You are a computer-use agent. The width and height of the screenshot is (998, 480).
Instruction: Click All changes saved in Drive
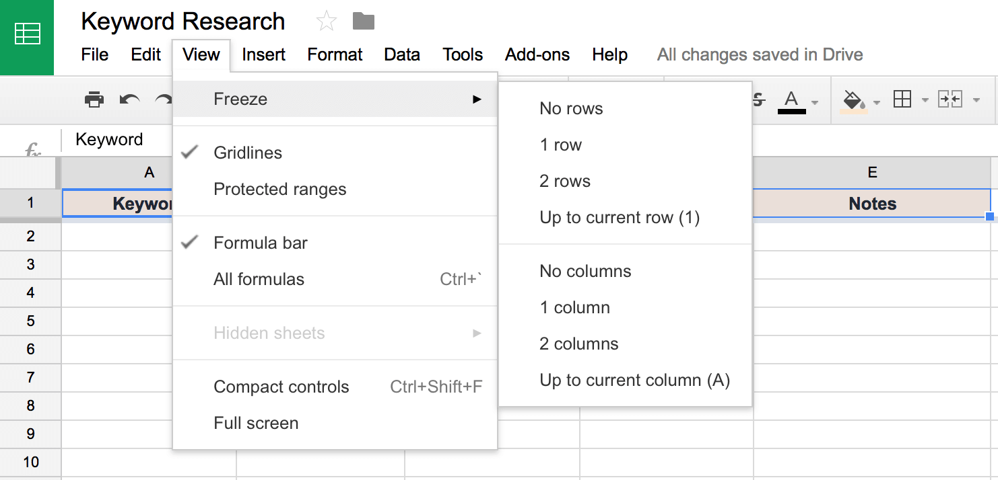coord(760,54)
